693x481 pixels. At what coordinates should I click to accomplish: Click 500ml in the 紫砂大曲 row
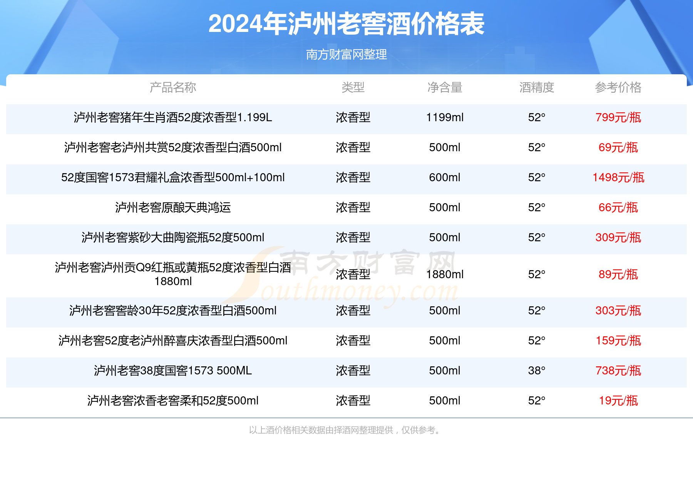point(445,237)
